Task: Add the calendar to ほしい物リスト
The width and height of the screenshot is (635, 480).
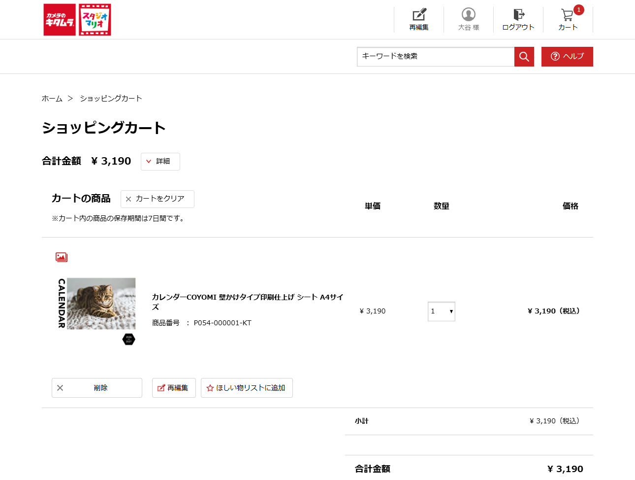Action: point(246,388)
